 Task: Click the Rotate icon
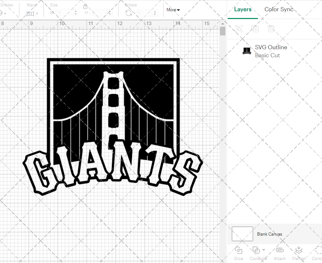pyautogui.click(x=129, y=13)
